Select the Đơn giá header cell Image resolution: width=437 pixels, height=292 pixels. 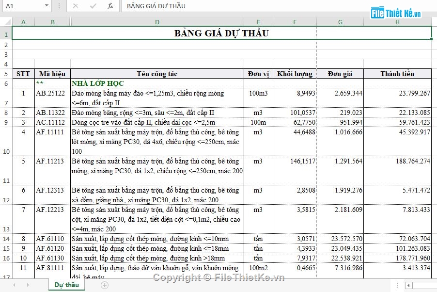point(340,74)
